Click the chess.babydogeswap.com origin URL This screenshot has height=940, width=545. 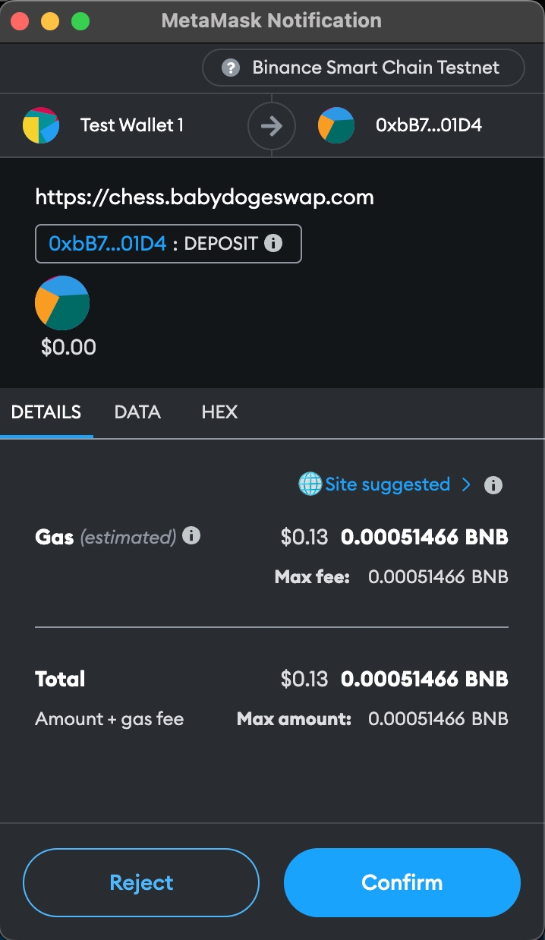pos(204,197)
